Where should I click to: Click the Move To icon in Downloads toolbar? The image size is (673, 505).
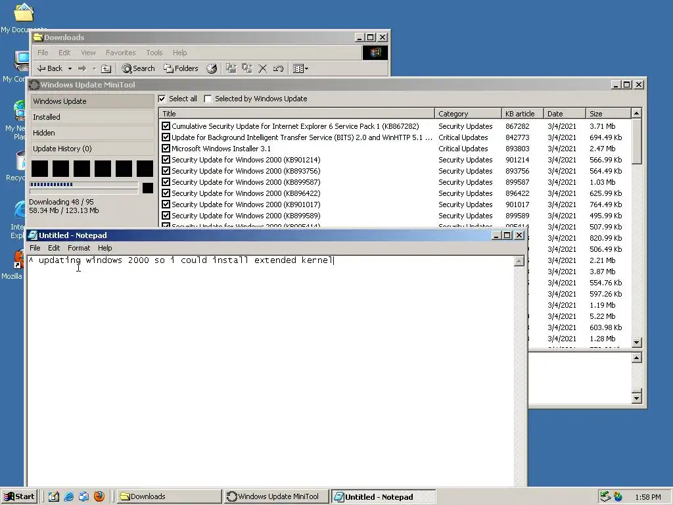[231, 68]
